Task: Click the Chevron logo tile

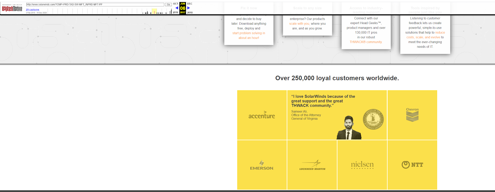Action: [412, 115]
